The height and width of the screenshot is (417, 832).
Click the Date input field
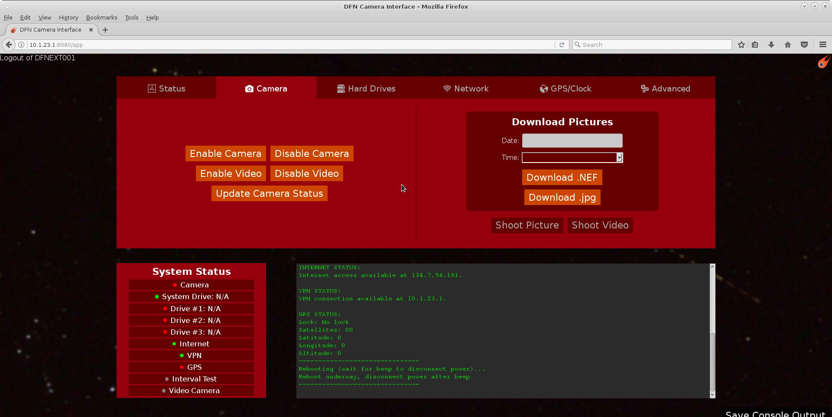coord(572,140)
